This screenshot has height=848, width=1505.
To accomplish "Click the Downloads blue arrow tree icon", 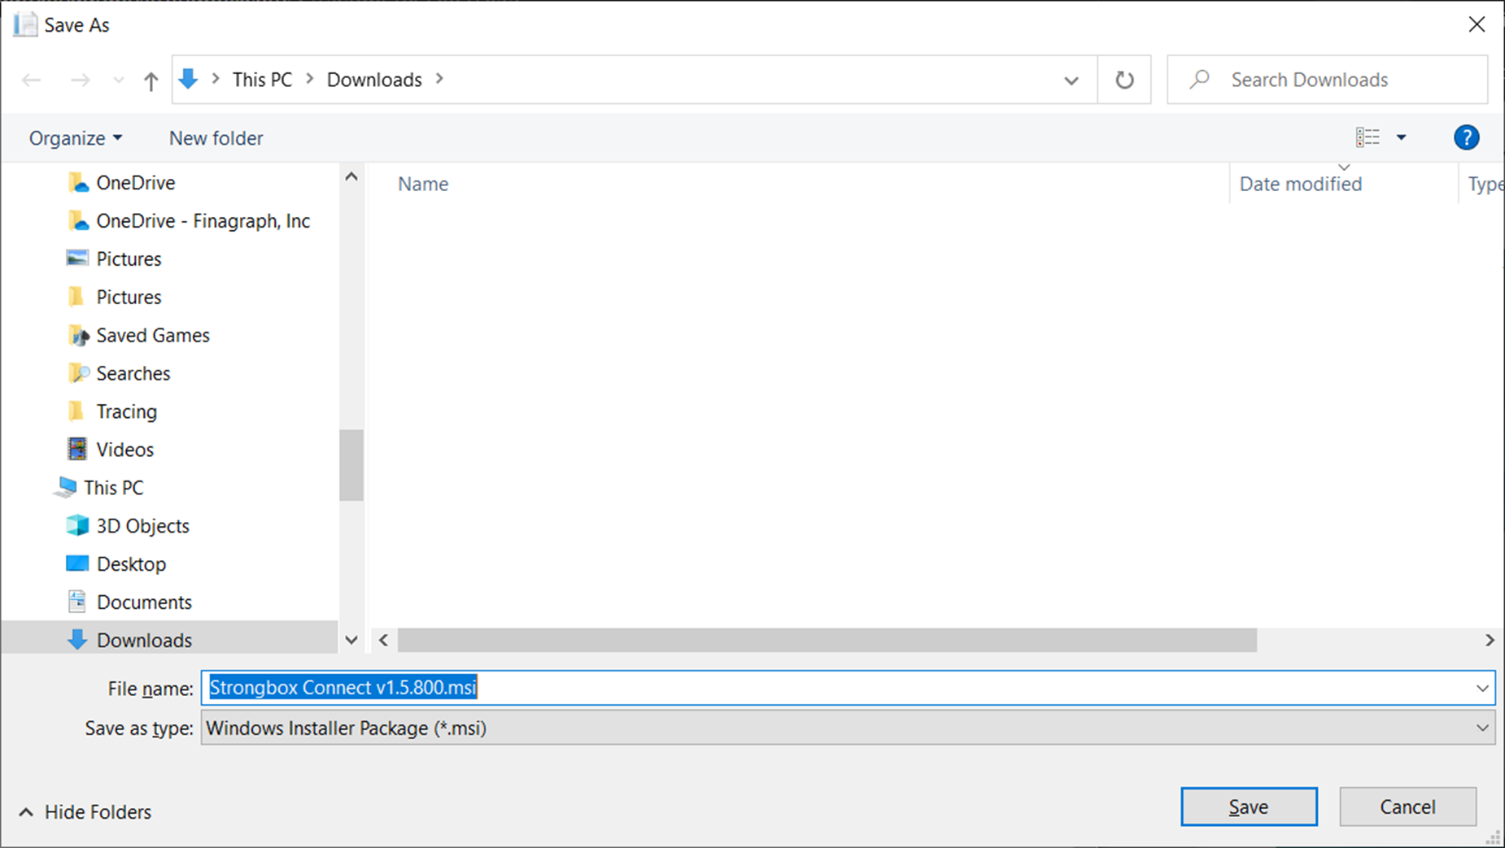I will click(x=77, y=640).
